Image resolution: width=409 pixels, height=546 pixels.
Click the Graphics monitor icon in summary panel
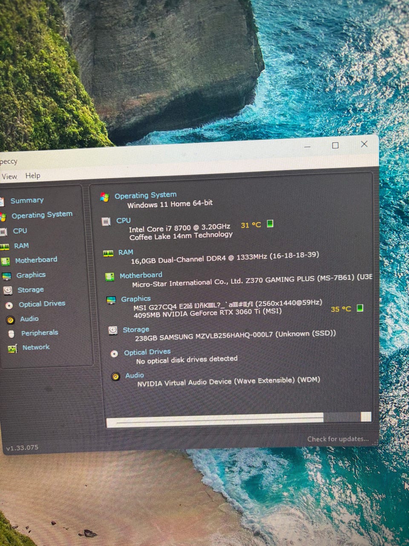[111, 300]
